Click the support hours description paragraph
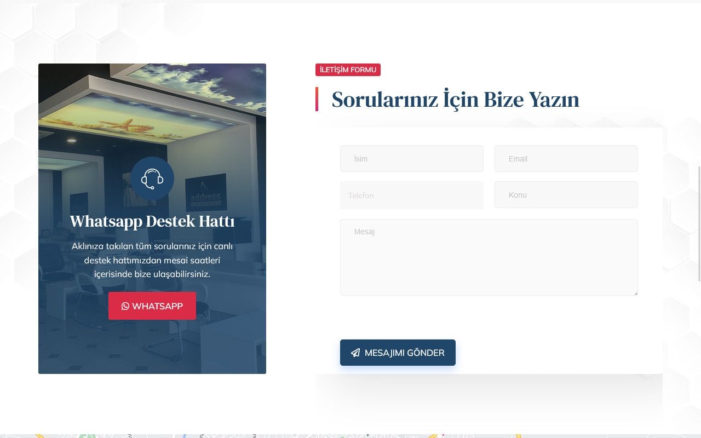Viewport: 701px width, 438px height. (152, 260)
